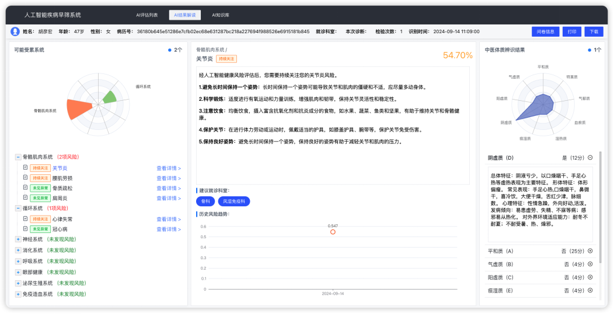Open 查看详情 for 心律失常
This screenshot has width=614, height=314.
click(169, 219)
